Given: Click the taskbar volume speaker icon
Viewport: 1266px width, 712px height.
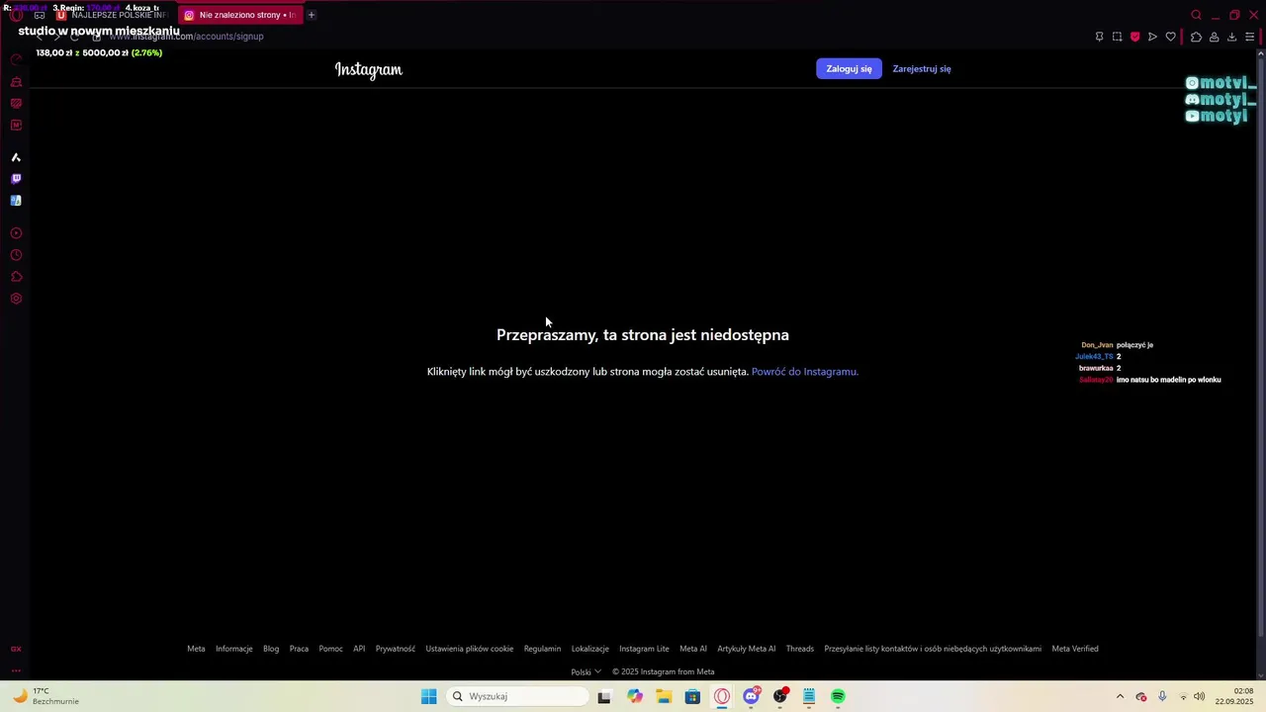Looking at the screenshot, I should (x=1199, y=696).
